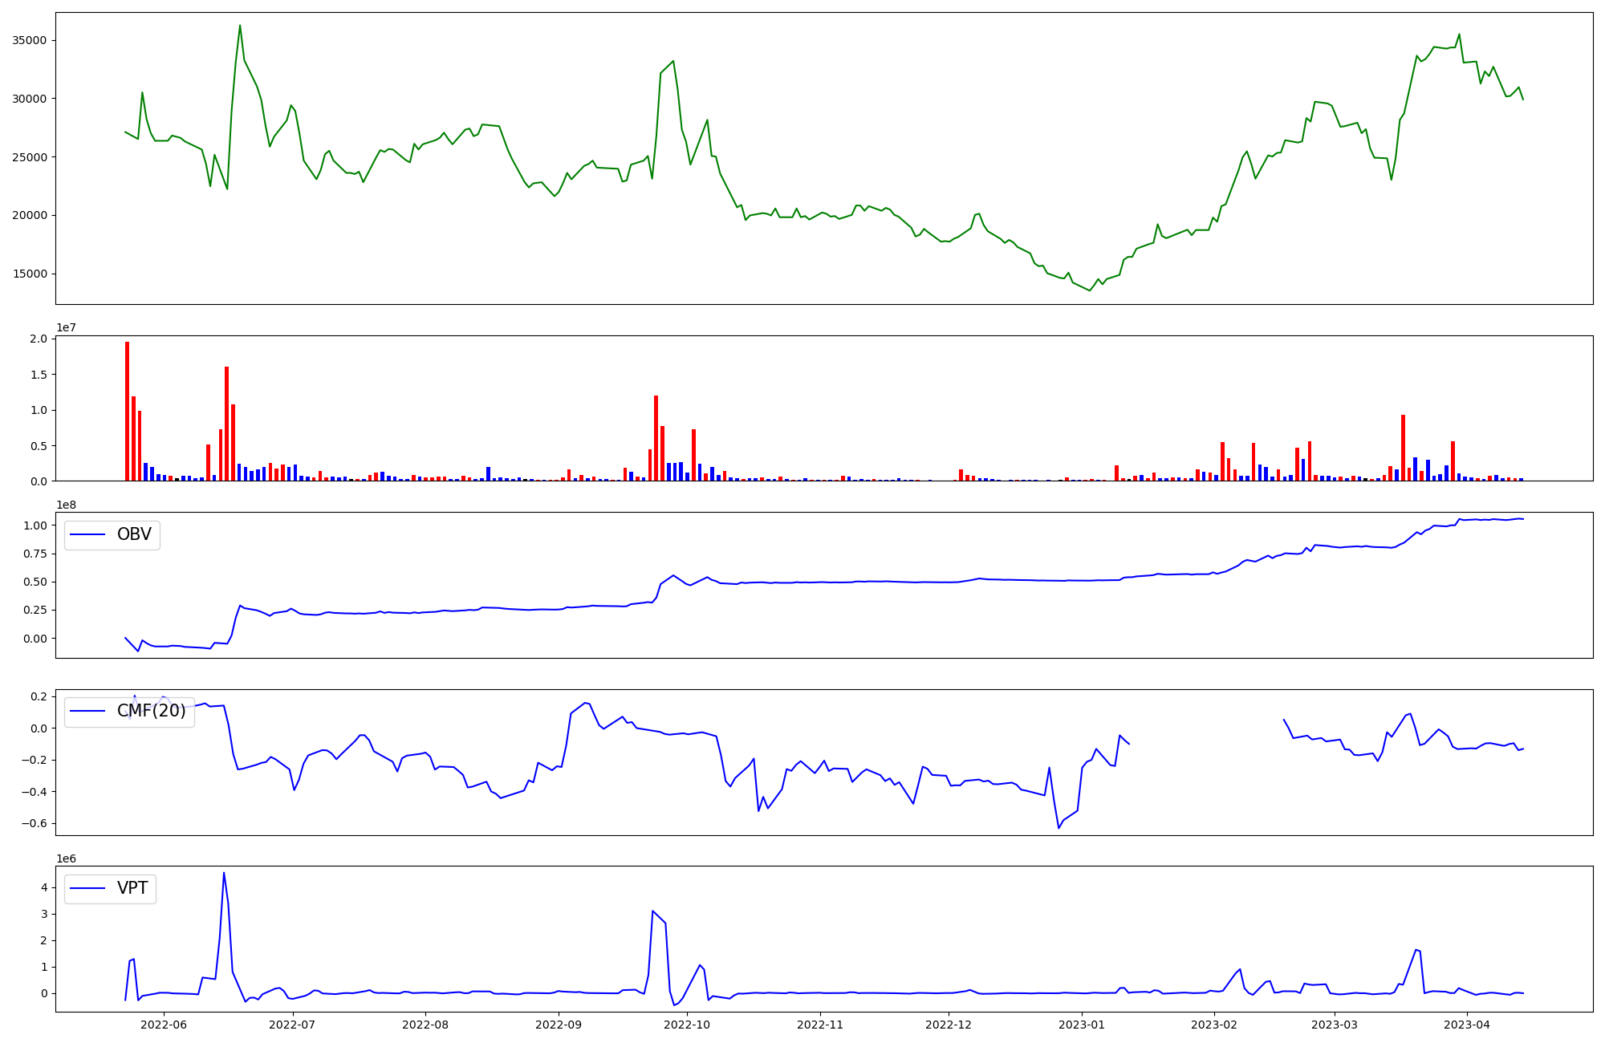Click the -0.6 label on CMF axis

coord(35,824)
